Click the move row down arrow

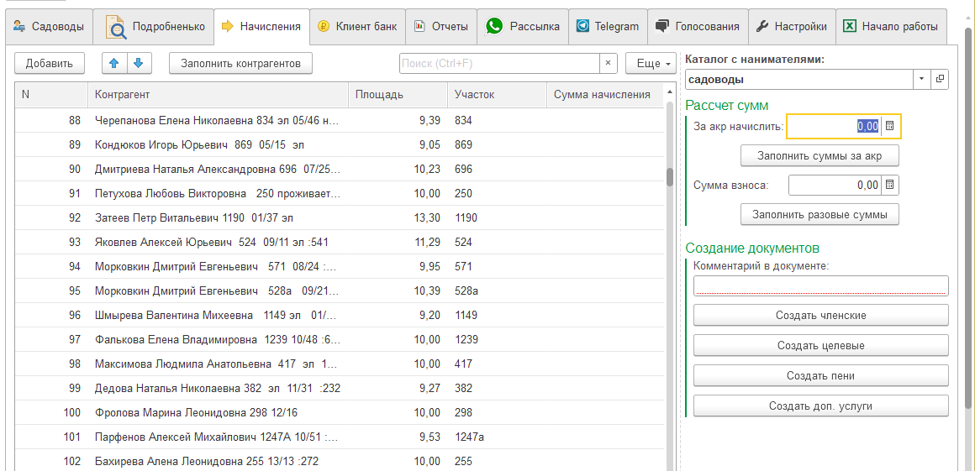tap(138, 63)
